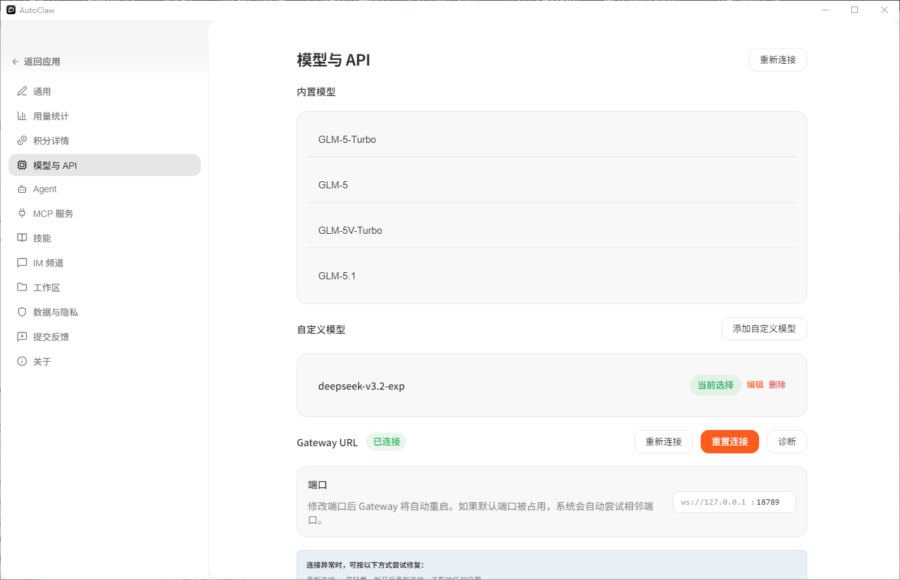The width and height of the screenshot is (900, 580).
Task: Select the 工作区 folder icon
Action: pyautogui.click(x=22, y=288)
